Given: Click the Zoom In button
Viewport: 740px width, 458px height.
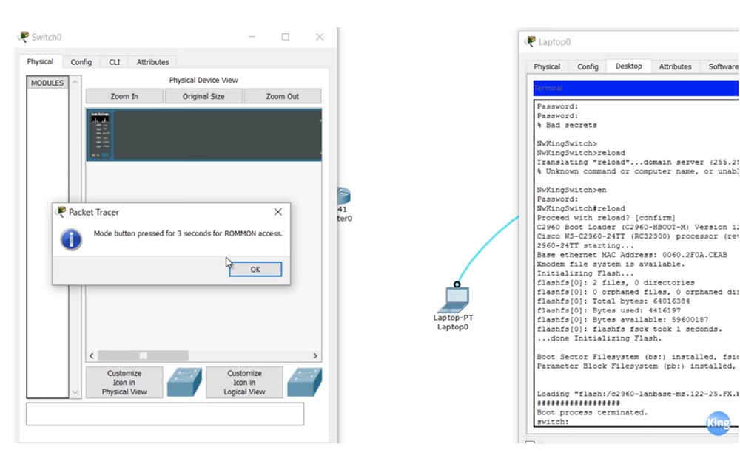Looking at the screenshot, I should (123, 96).
